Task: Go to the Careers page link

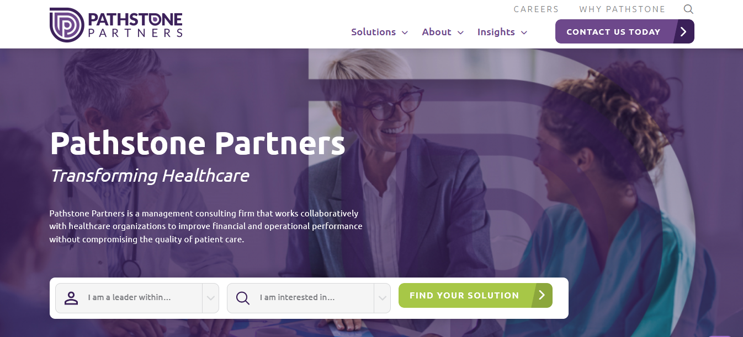Action: coord(536,9)
